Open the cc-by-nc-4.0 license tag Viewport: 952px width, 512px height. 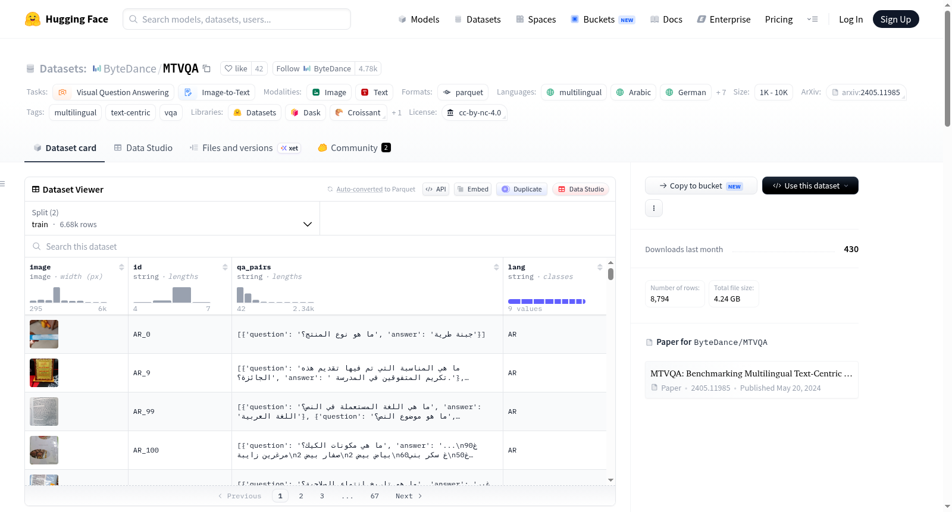pyautogui.click(x=474, y=112)
